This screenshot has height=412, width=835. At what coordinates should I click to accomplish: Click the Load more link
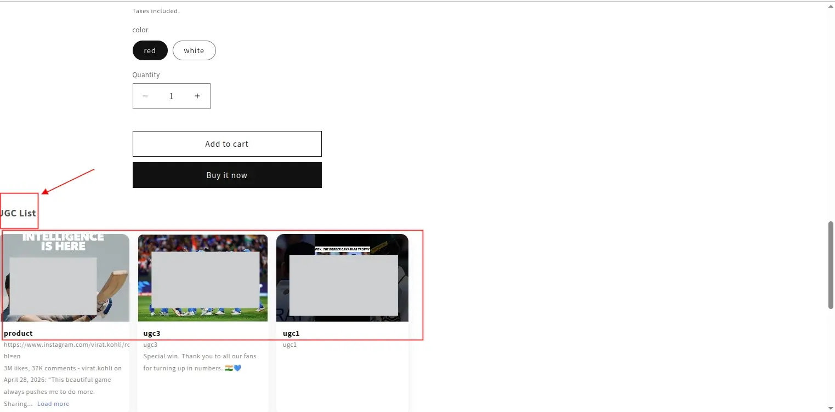(x=53, y=404)
